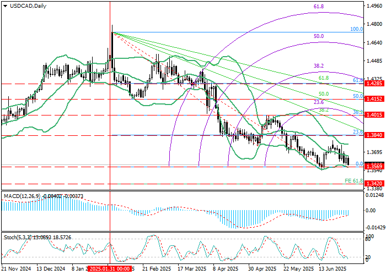Click the 30 Apr 2025 date label

point(262,269)
